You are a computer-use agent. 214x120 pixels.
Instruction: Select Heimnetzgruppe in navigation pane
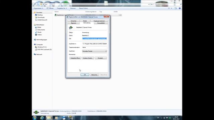(41, 40)
